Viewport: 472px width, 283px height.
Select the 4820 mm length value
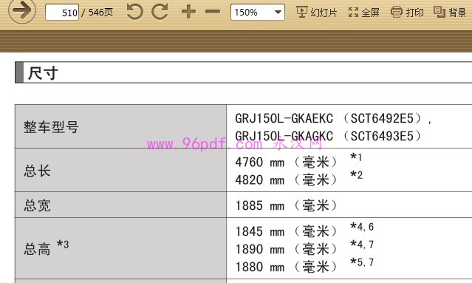click(286, 180)
